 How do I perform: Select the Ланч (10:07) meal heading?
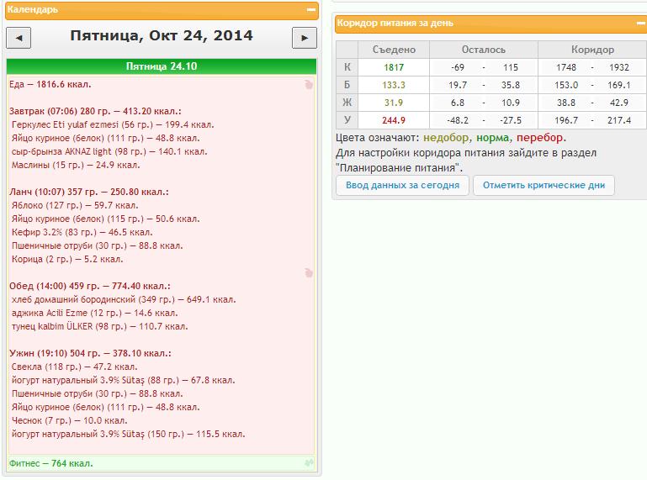click(x=89, y=192)
